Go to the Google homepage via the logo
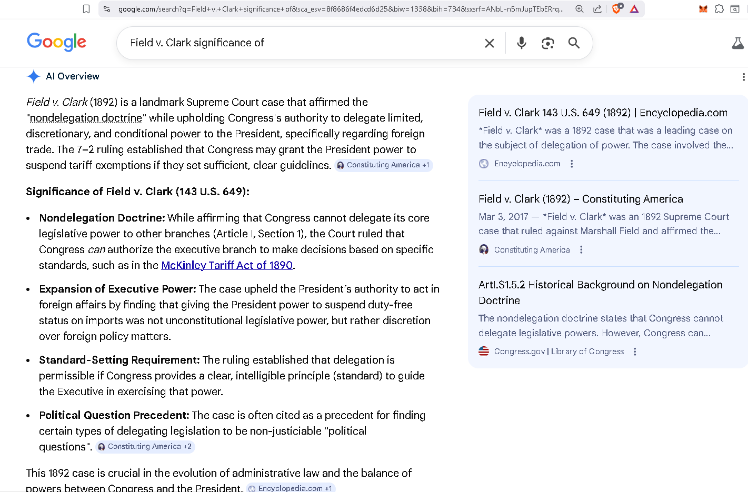748x492 pixels. pyautogui.click(x=56, y=42)
